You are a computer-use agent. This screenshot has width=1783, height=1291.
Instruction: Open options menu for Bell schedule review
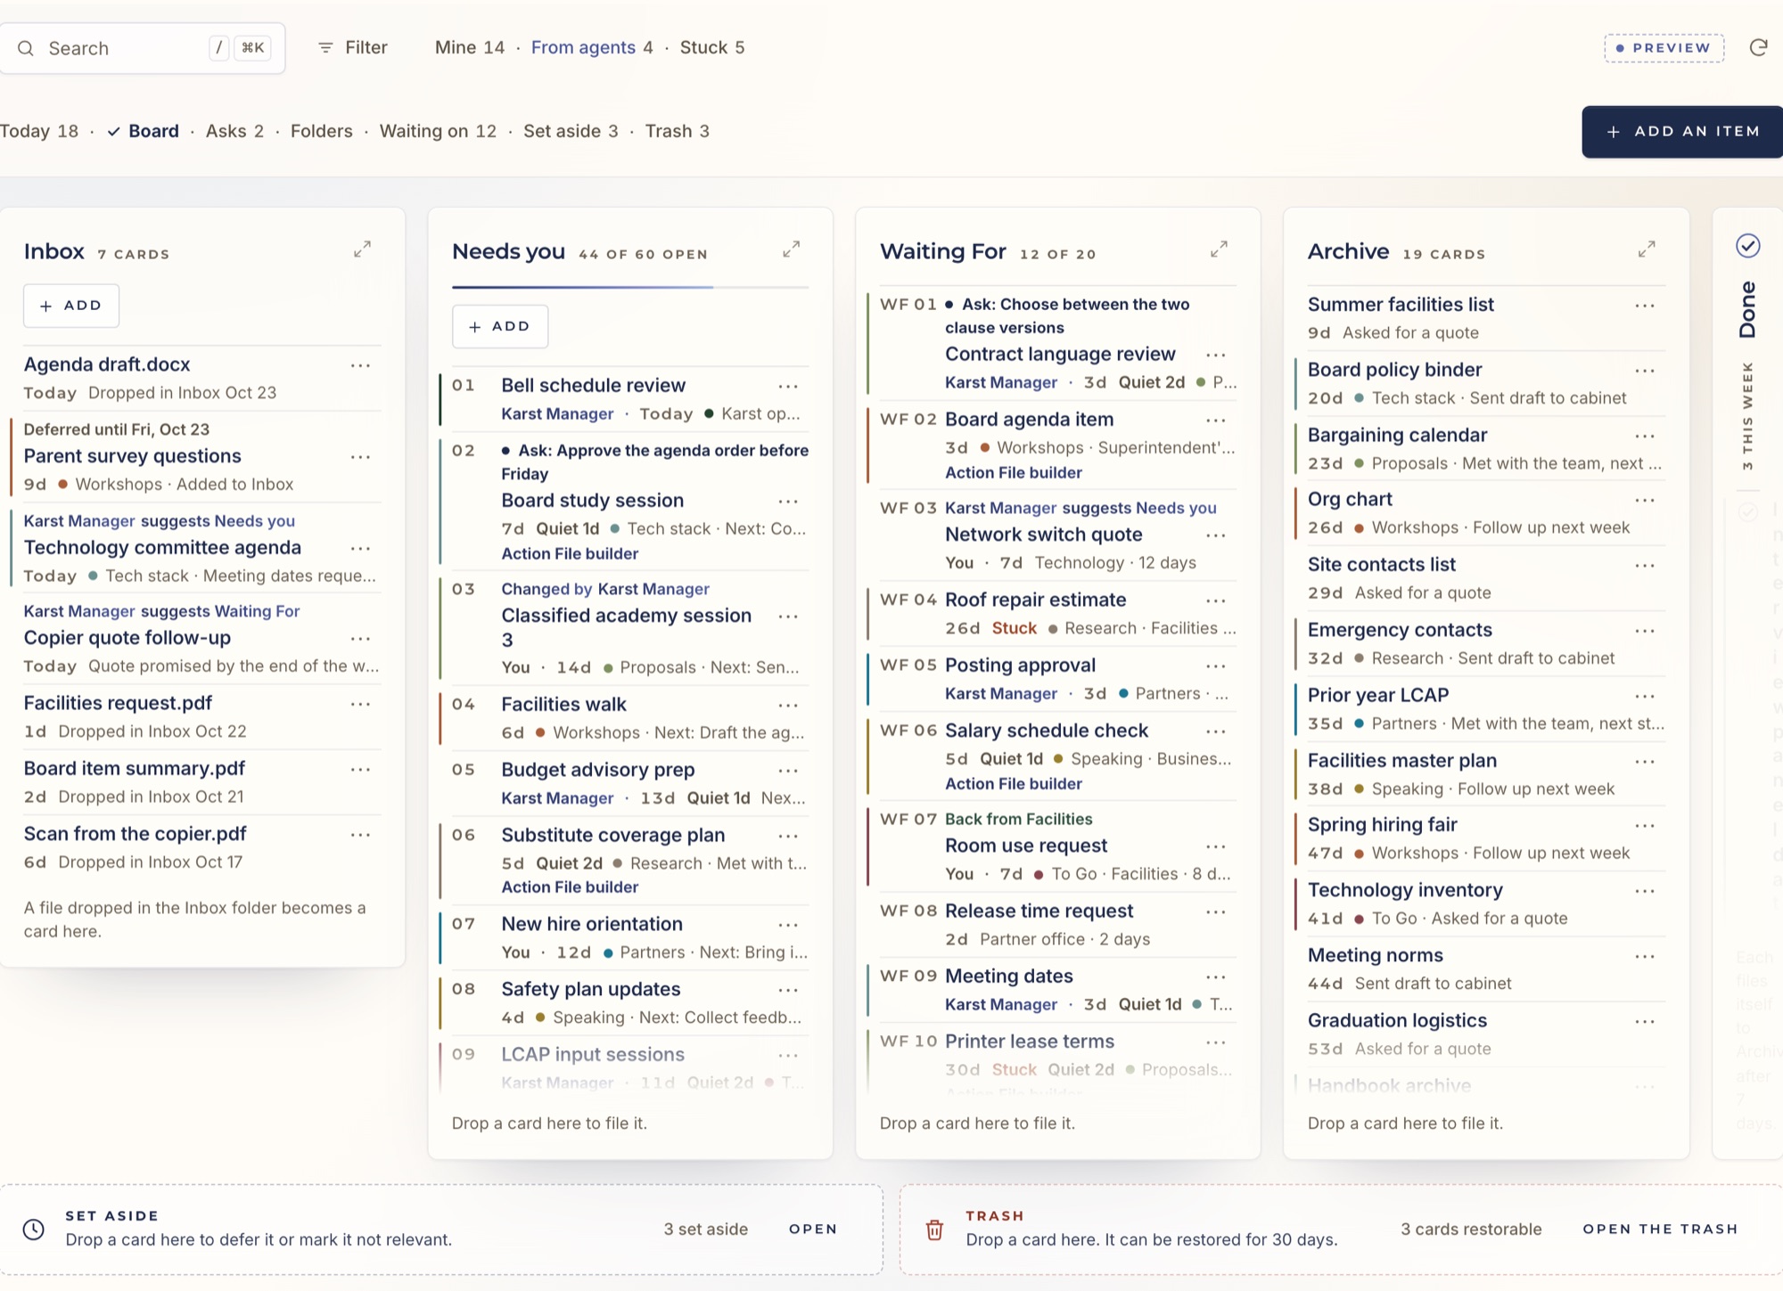[x=788, y=387]
